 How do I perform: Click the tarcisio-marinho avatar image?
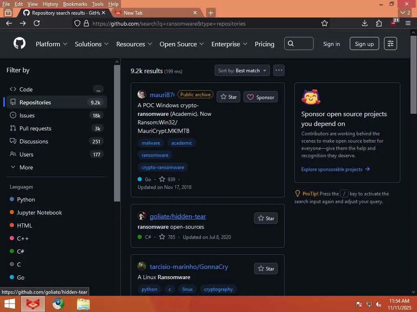(142, 266)
